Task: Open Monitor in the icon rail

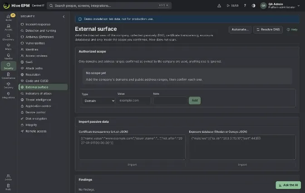Action: tap(8, 56)
